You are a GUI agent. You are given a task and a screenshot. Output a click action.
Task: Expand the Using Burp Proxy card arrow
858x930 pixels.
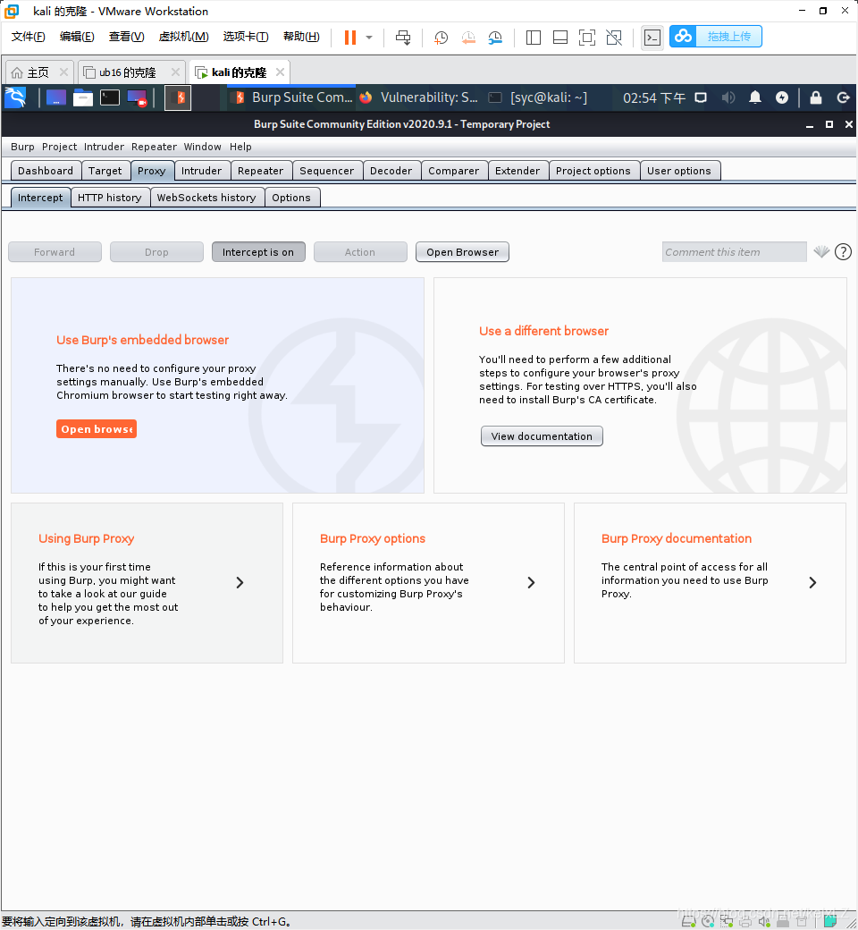pyautogui.click(x=240, y=582)
